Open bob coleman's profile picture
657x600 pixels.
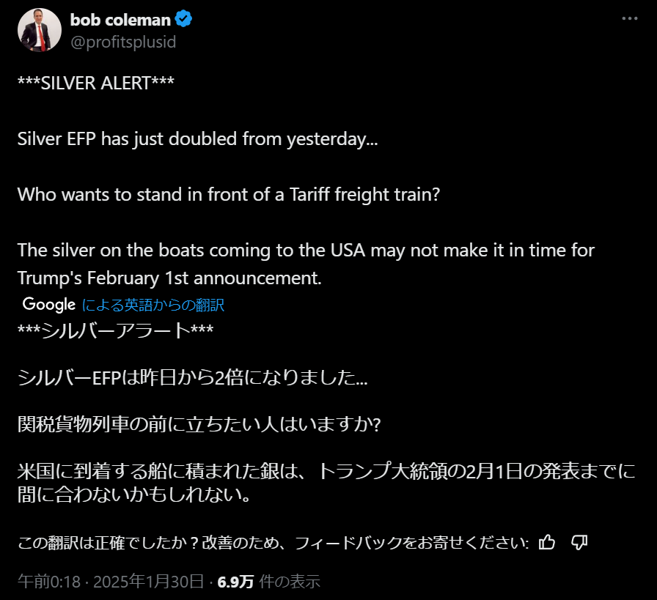click(x=40, y=30)
